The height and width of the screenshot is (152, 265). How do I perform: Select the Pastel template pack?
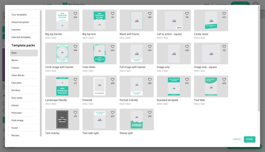(x=24, y=128)
